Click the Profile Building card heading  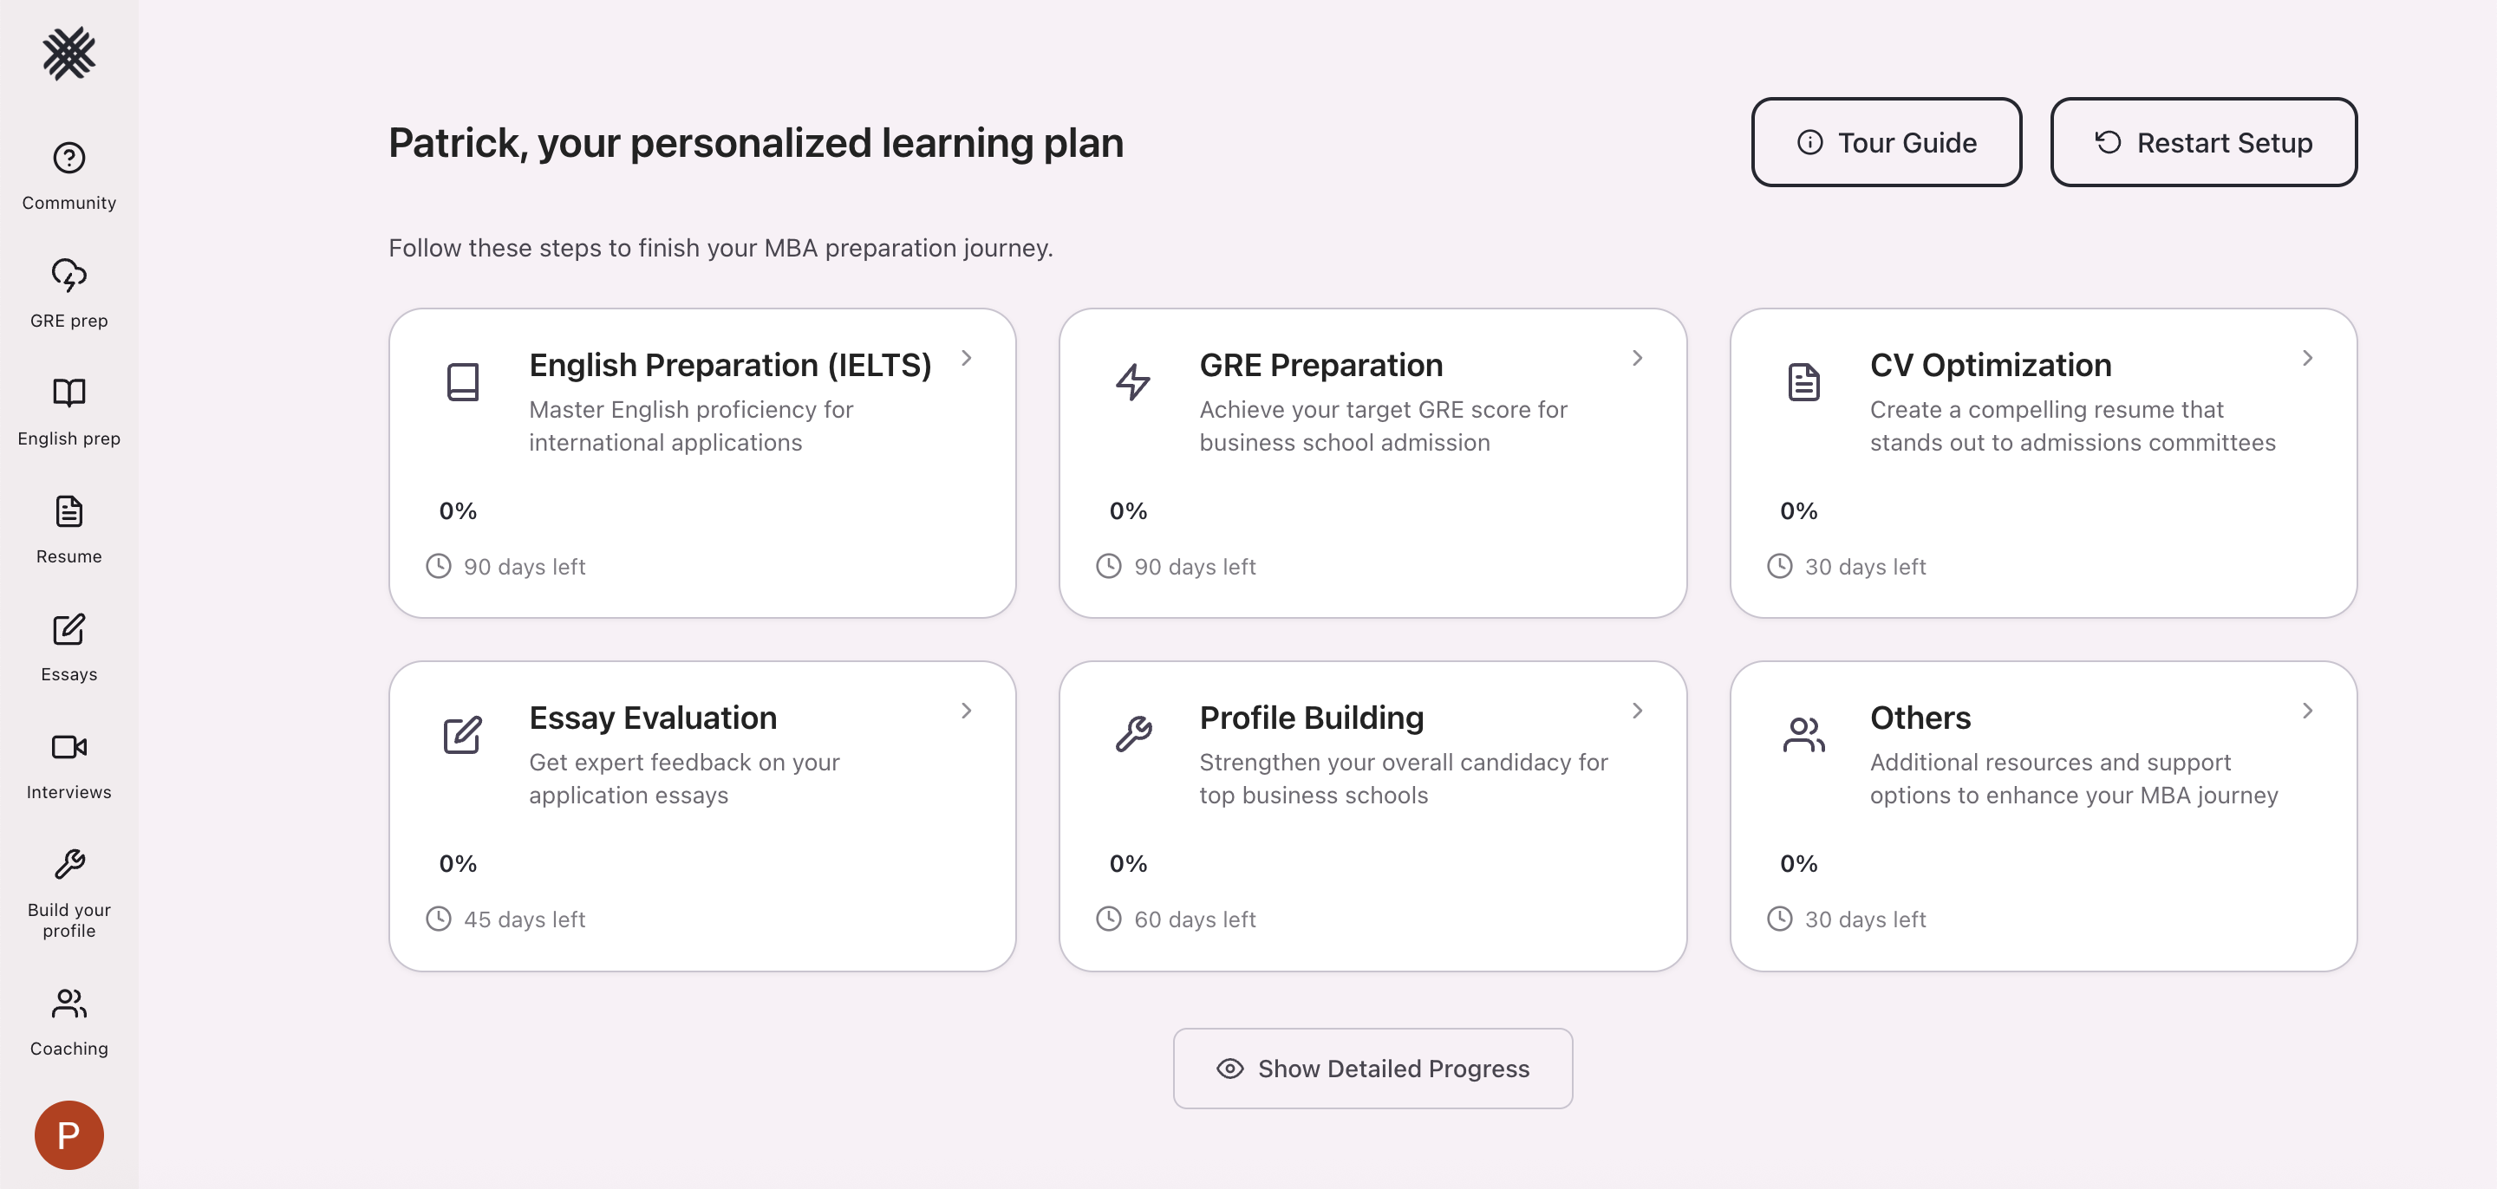tap(1312, 718)
